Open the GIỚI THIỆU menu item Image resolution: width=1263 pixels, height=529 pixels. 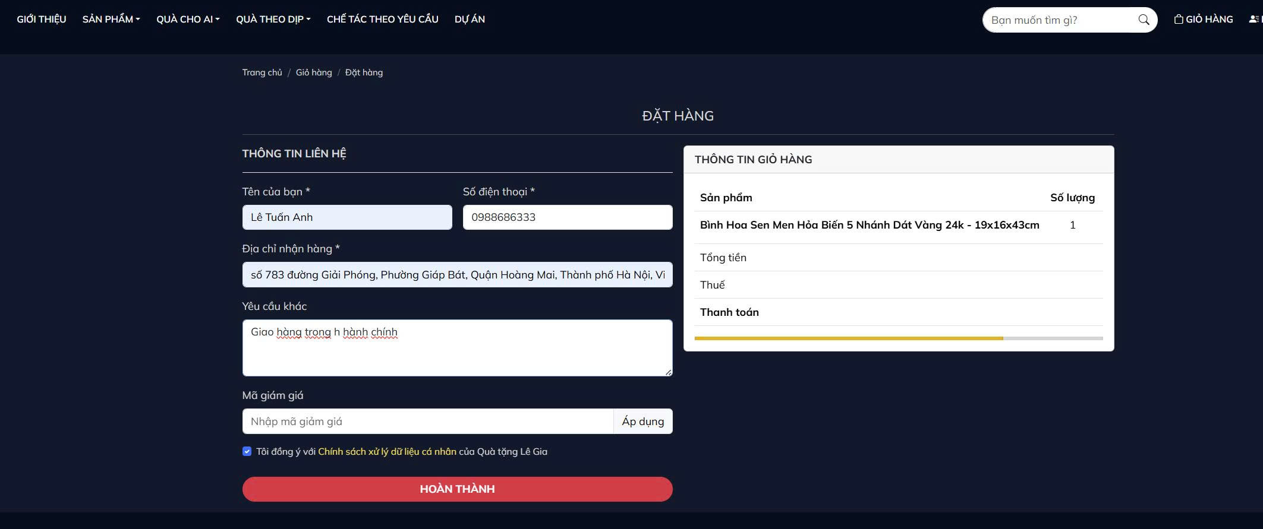click(42, 19)
